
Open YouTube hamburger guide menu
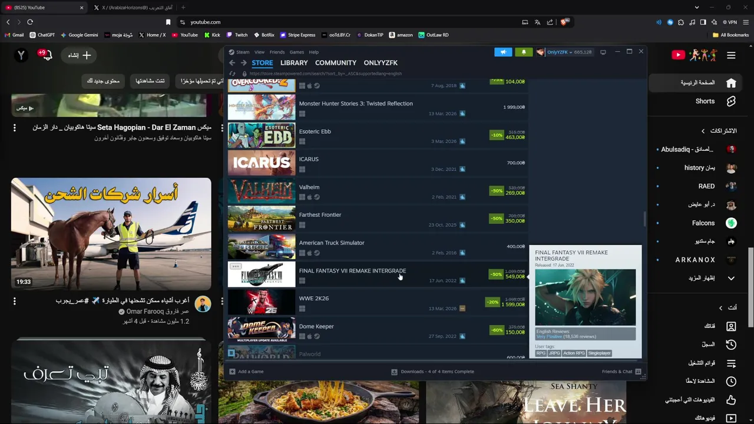(x=731, y=55)
